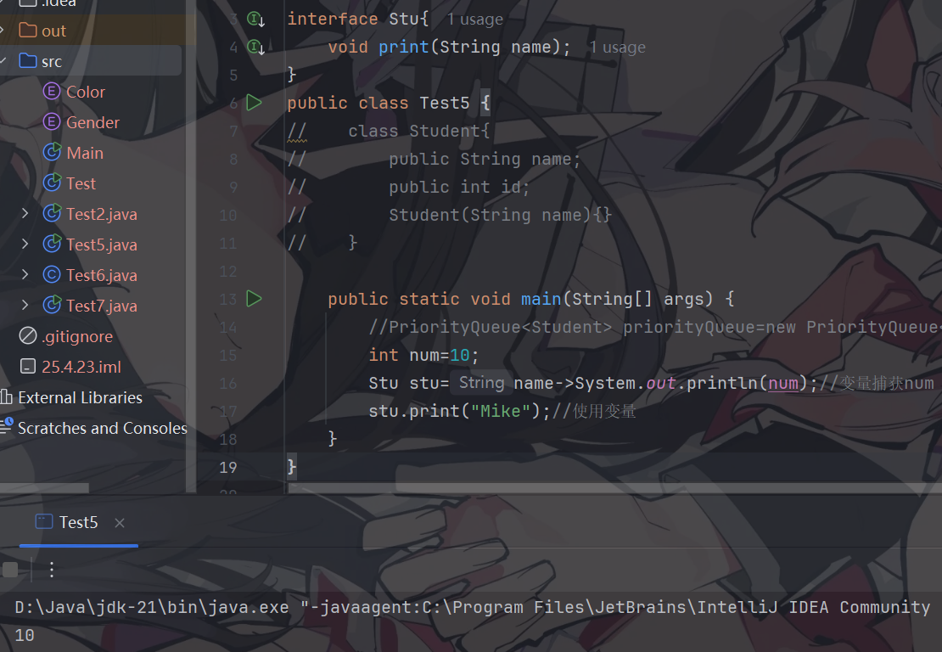942x652 pixels.
Task: Expand the Test6.java node
Action: tap(25, 274)
